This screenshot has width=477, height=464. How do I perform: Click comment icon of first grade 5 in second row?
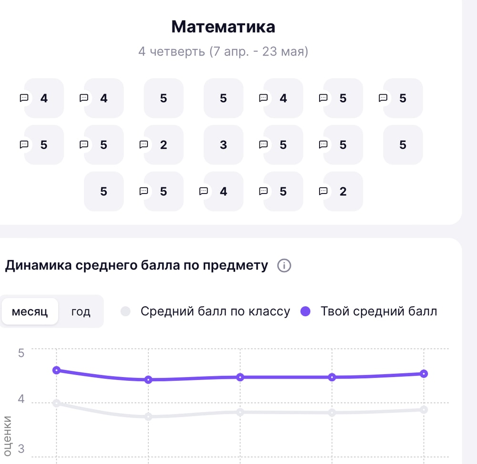pyautogui.click(x=24, y=144)
